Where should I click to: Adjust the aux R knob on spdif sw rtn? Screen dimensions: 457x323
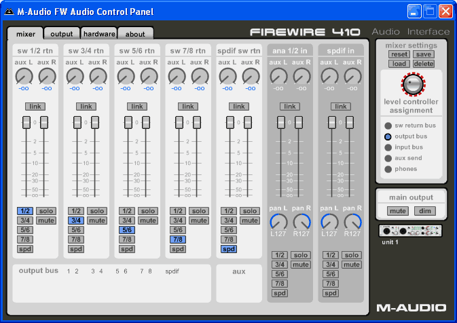click(x=251, y=76)
